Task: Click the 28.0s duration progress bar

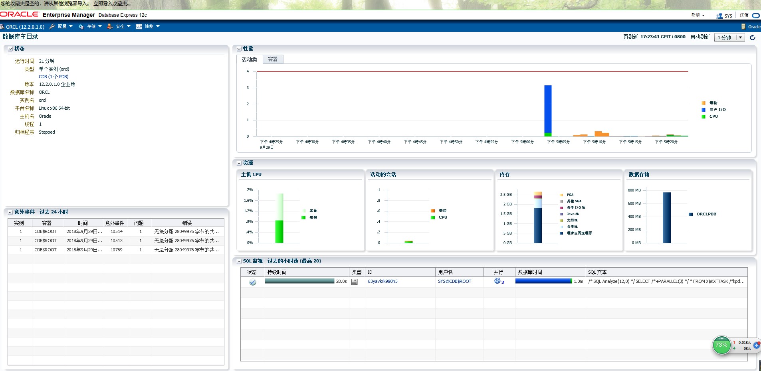Action: (299, 281)
